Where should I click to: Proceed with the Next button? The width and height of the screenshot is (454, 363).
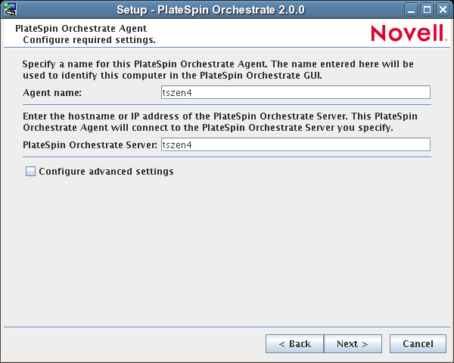pos(352,344)
